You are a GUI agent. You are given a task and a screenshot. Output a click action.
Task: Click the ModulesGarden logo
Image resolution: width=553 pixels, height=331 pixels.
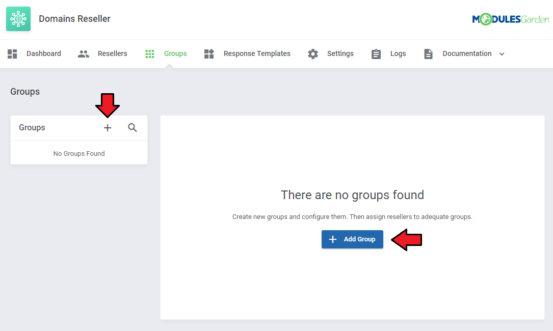[510, 19]
